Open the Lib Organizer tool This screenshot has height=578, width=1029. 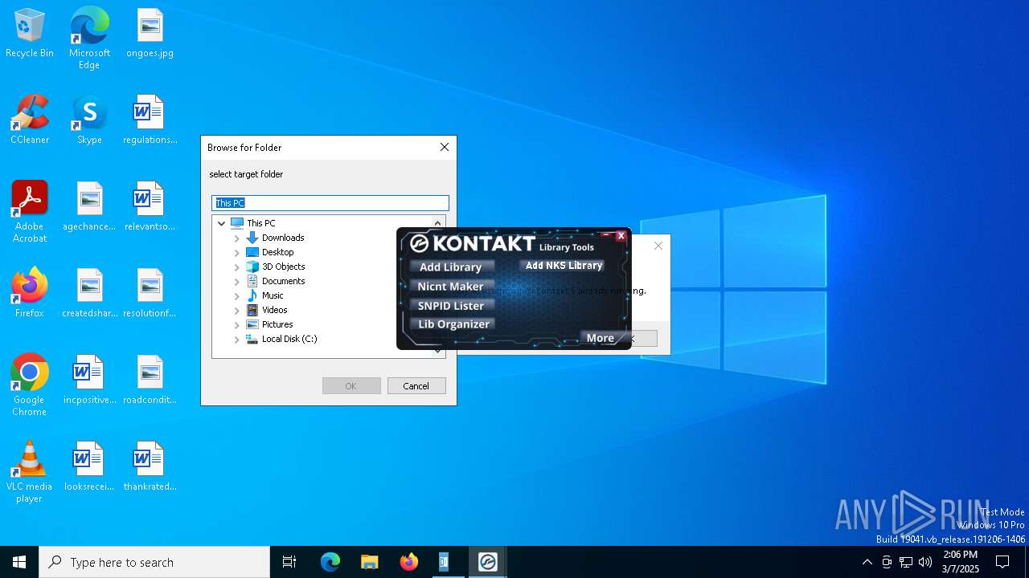tap(453, 324)
